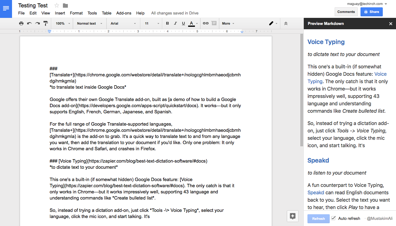Click the text '*to translate text inside Google Docs*'
The image size is (396, 226).
(88, 87)
